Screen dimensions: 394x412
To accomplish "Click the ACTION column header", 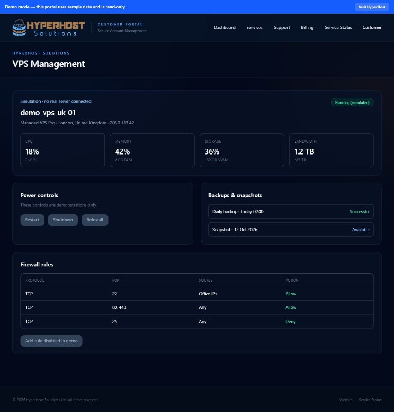I will [292, 280].
